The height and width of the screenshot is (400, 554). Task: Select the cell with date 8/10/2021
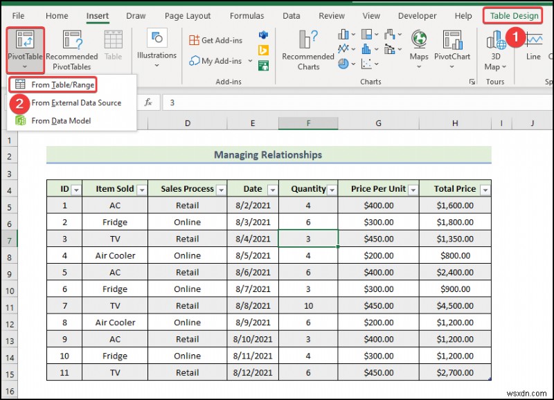pos(253,339)
